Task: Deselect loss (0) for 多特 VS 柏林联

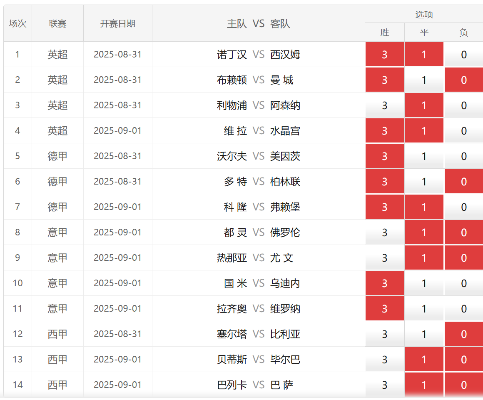Action: pos(464,182)
